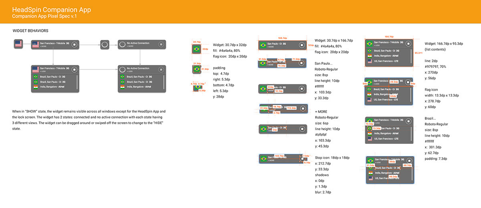Click stop icon in list widget annotated 64dp
The width and height of the screenshot is (481, 208).
coord(408,82)
